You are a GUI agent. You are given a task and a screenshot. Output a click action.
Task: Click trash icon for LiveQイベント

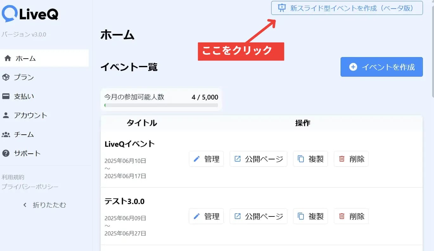coord(342,159)
